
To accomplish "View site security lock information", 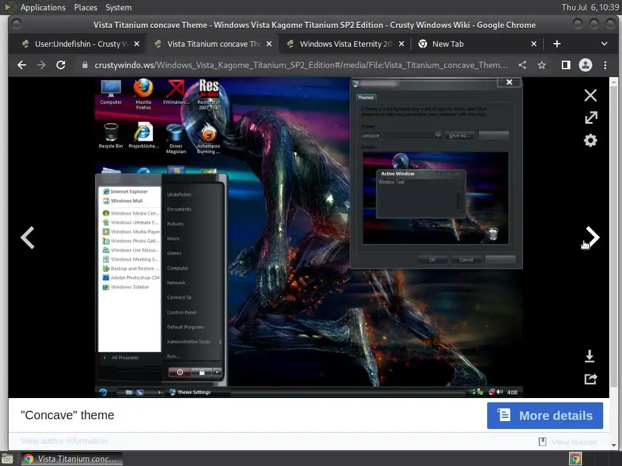I will (x=84, y=65).
